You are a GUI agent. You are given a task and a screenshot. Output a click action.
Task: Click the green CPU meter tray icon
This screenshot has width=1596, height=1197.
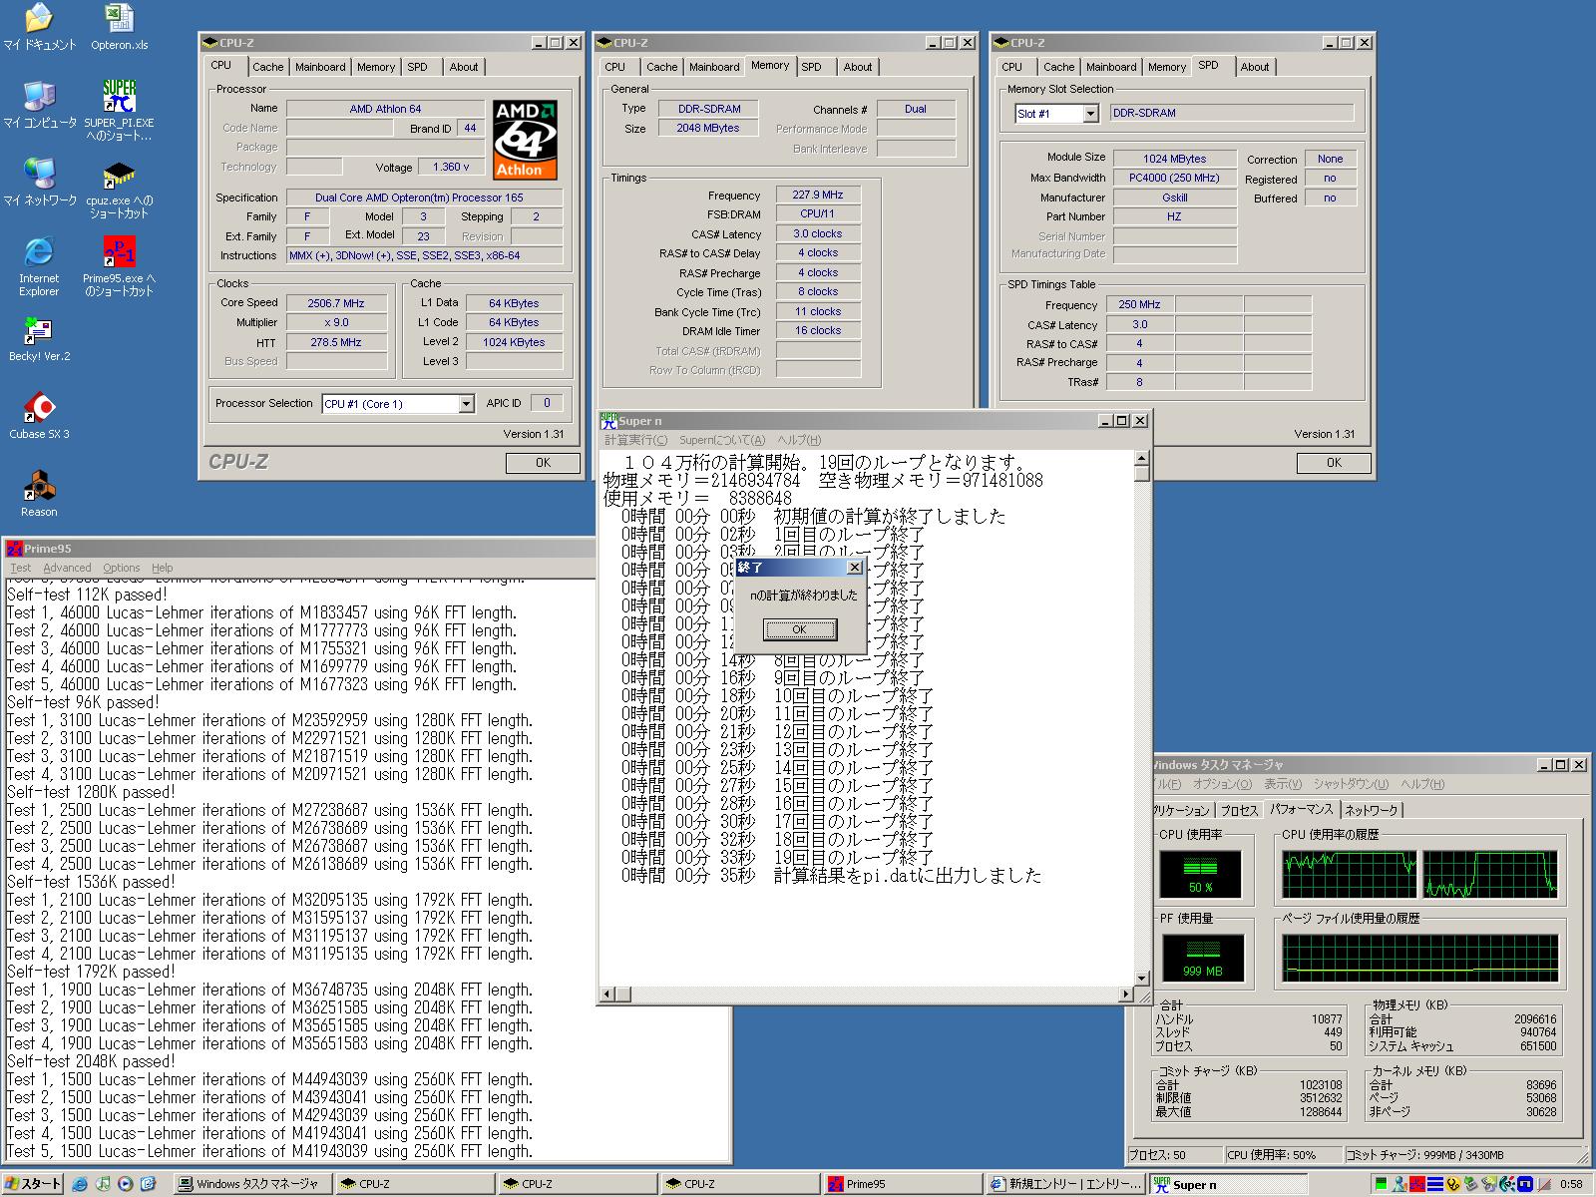1381,1184
